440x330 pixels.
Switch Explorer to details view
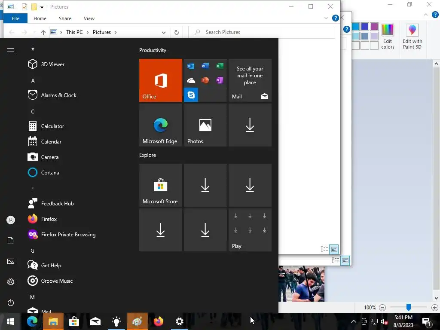(x=324, y=249)
